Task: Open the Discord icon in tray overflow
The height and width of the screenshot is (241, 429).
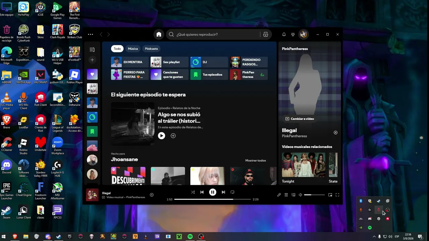Action: click(x=370, y=219)
